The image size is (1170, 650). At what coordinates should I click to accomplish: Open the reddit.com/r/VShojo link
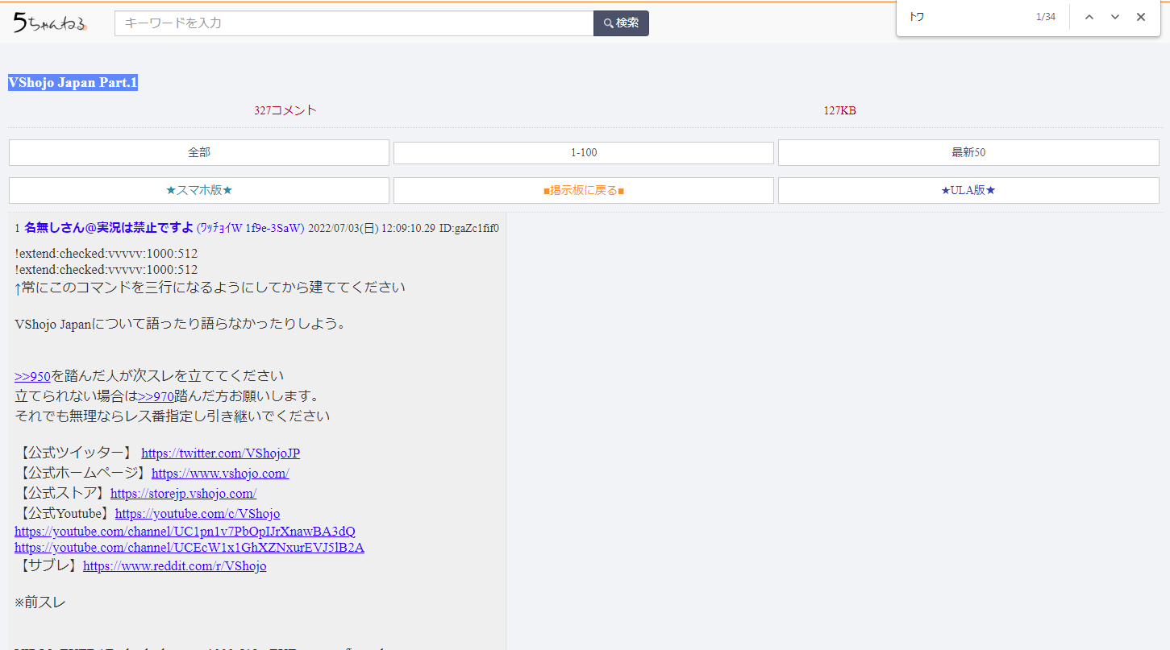point(174,566)
